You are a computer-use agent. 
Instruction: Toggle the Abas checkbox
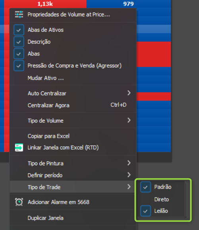tap(19, 54)
